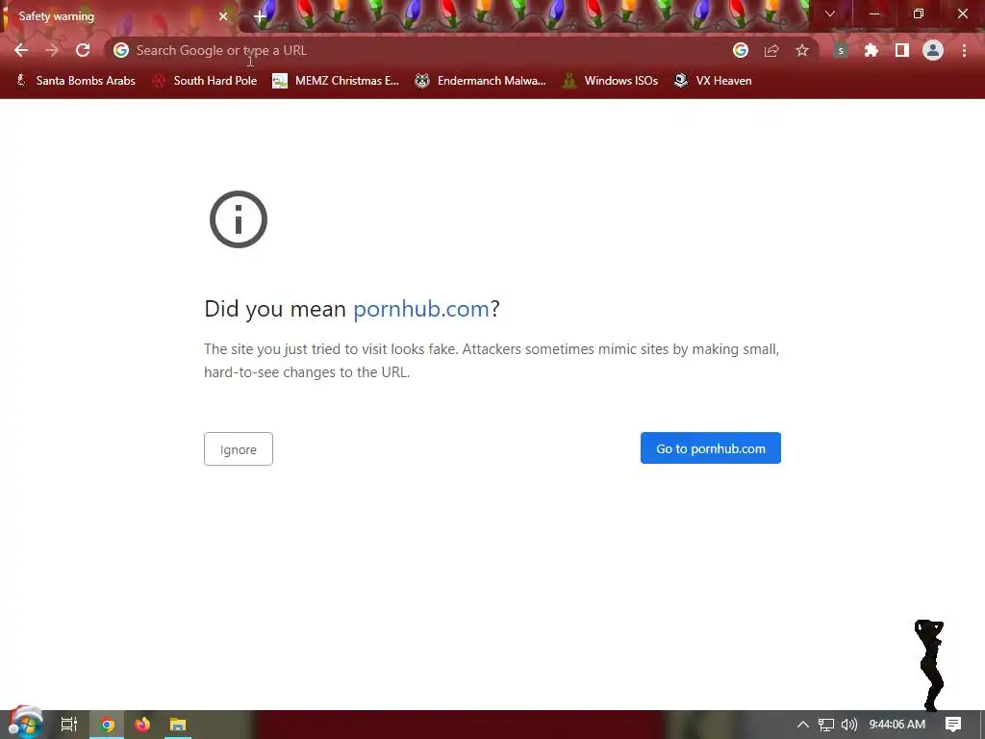Open the Endermanch Malware bookmark
This screenshot has height=739, width=985.
point(481,81)
